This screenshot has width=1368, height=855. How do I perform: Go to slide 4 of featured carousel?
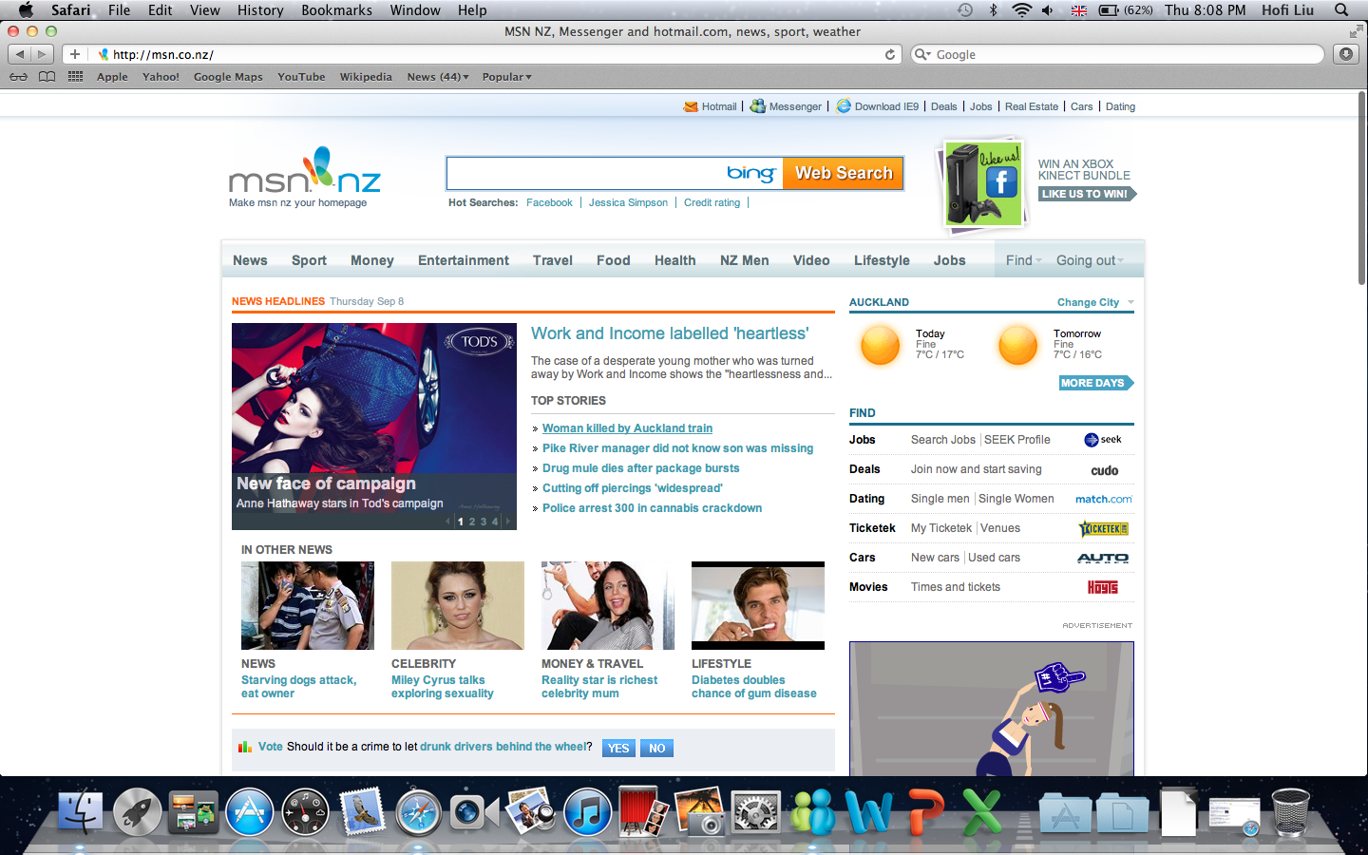495,522
